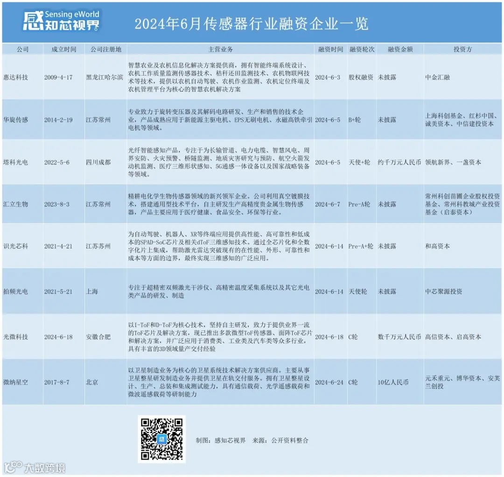Select company name 微纳星空
The height and width of the screenshot is (477, 504).
pyautogui.click(x=16, y=382)
